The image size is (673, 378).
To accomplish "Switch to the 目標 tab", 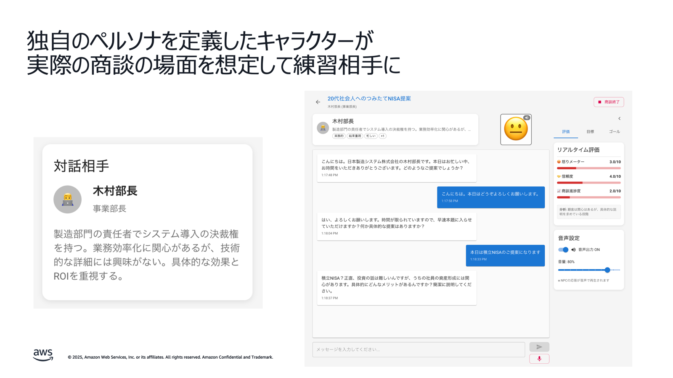I will (x=590, y=132).
